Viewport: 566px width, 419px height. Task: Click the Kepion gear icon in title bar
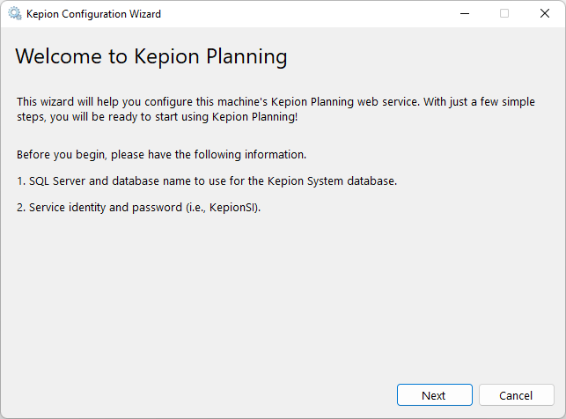15,14
